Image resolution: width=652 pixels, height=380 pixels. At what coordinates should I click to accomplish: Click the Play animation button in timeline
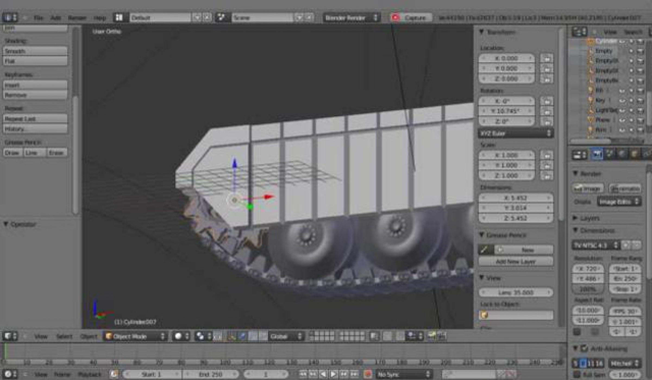coord(334,374)
